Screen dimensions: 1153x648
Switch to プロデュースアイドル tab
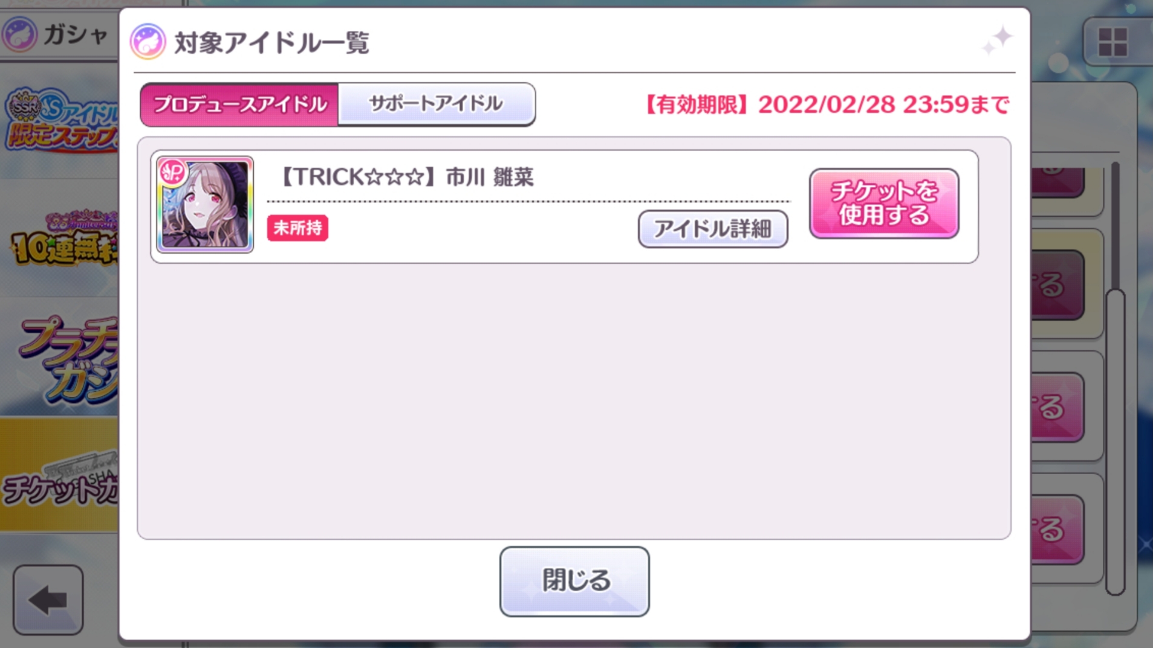[239, 104]
